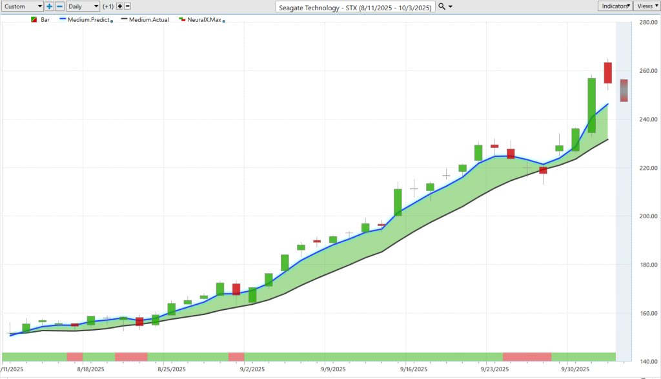Click the red candle at the chart peak
The width and height of the screenshot is (661, 379).
(607, 72)
